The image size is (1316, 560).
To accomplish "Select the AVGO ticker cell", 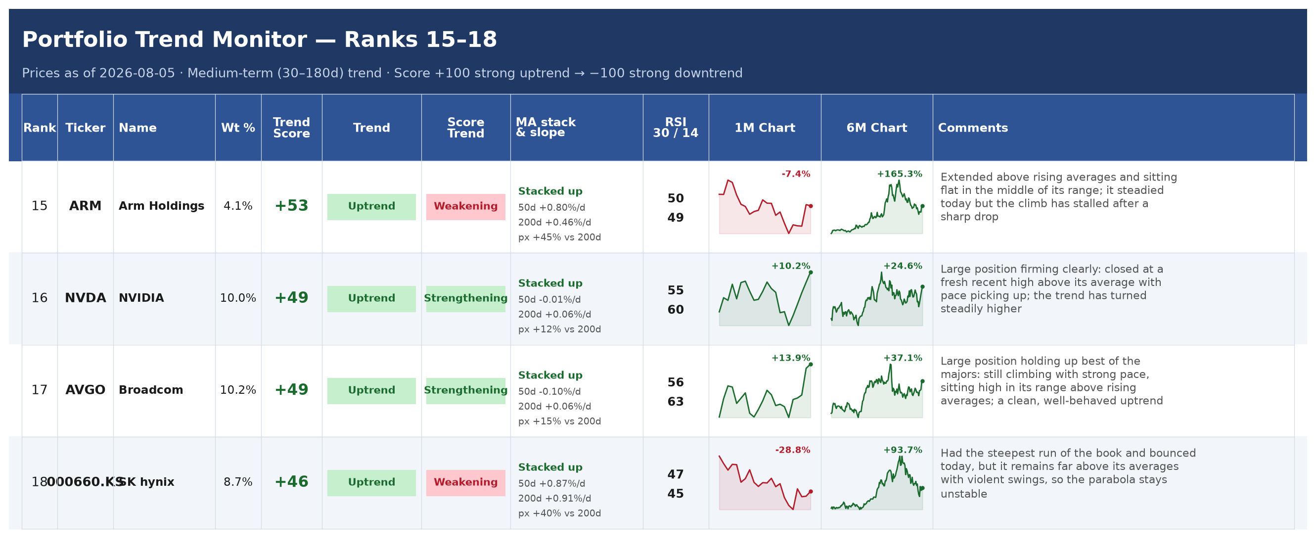I will tap(86, 390).
